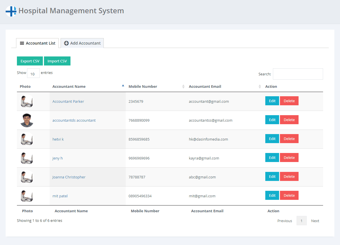Delete the jeny h accountant record

coord(289,158)
